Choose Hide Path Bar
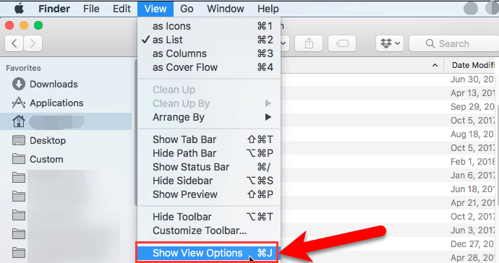The image size is (499, 263). pyautogui.click(x=209, y=153)
